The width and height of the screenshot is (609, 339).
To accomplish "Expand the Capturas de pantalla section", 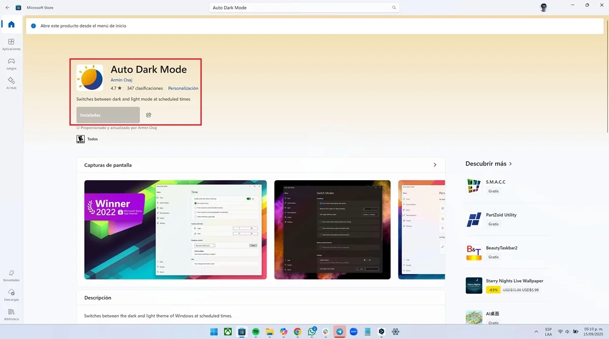I will click(x=435, y=165).
